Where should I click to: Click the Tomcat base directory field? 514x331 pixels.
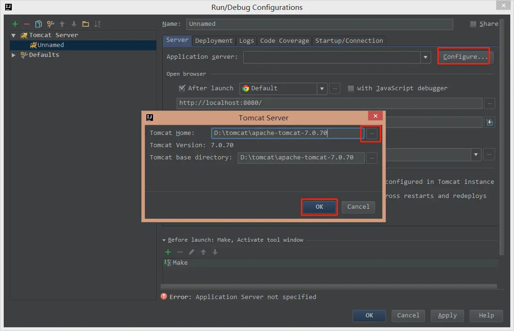click(301, 158)
